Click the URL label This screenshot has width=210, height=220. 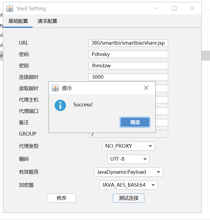[x=24, y=43]
